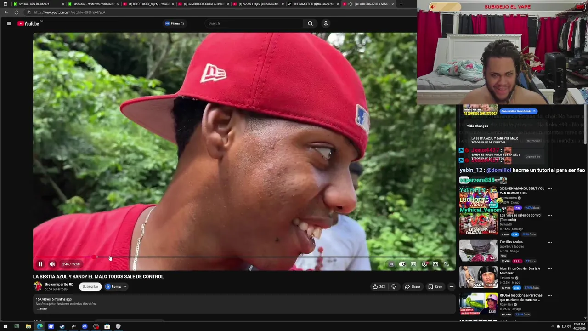Switch to theater mode view
Viewport: 588px width, 331px height.
pyautogui.click(x=435, y=264)
